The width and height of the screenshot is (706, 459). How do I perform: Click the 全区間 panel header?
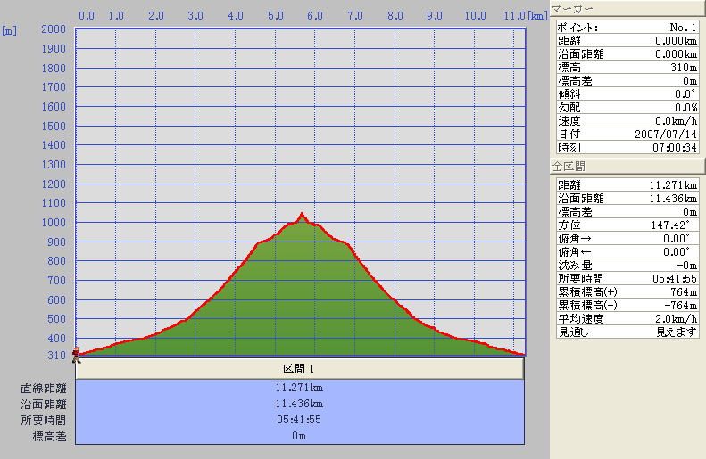click(x=627, y=167)
